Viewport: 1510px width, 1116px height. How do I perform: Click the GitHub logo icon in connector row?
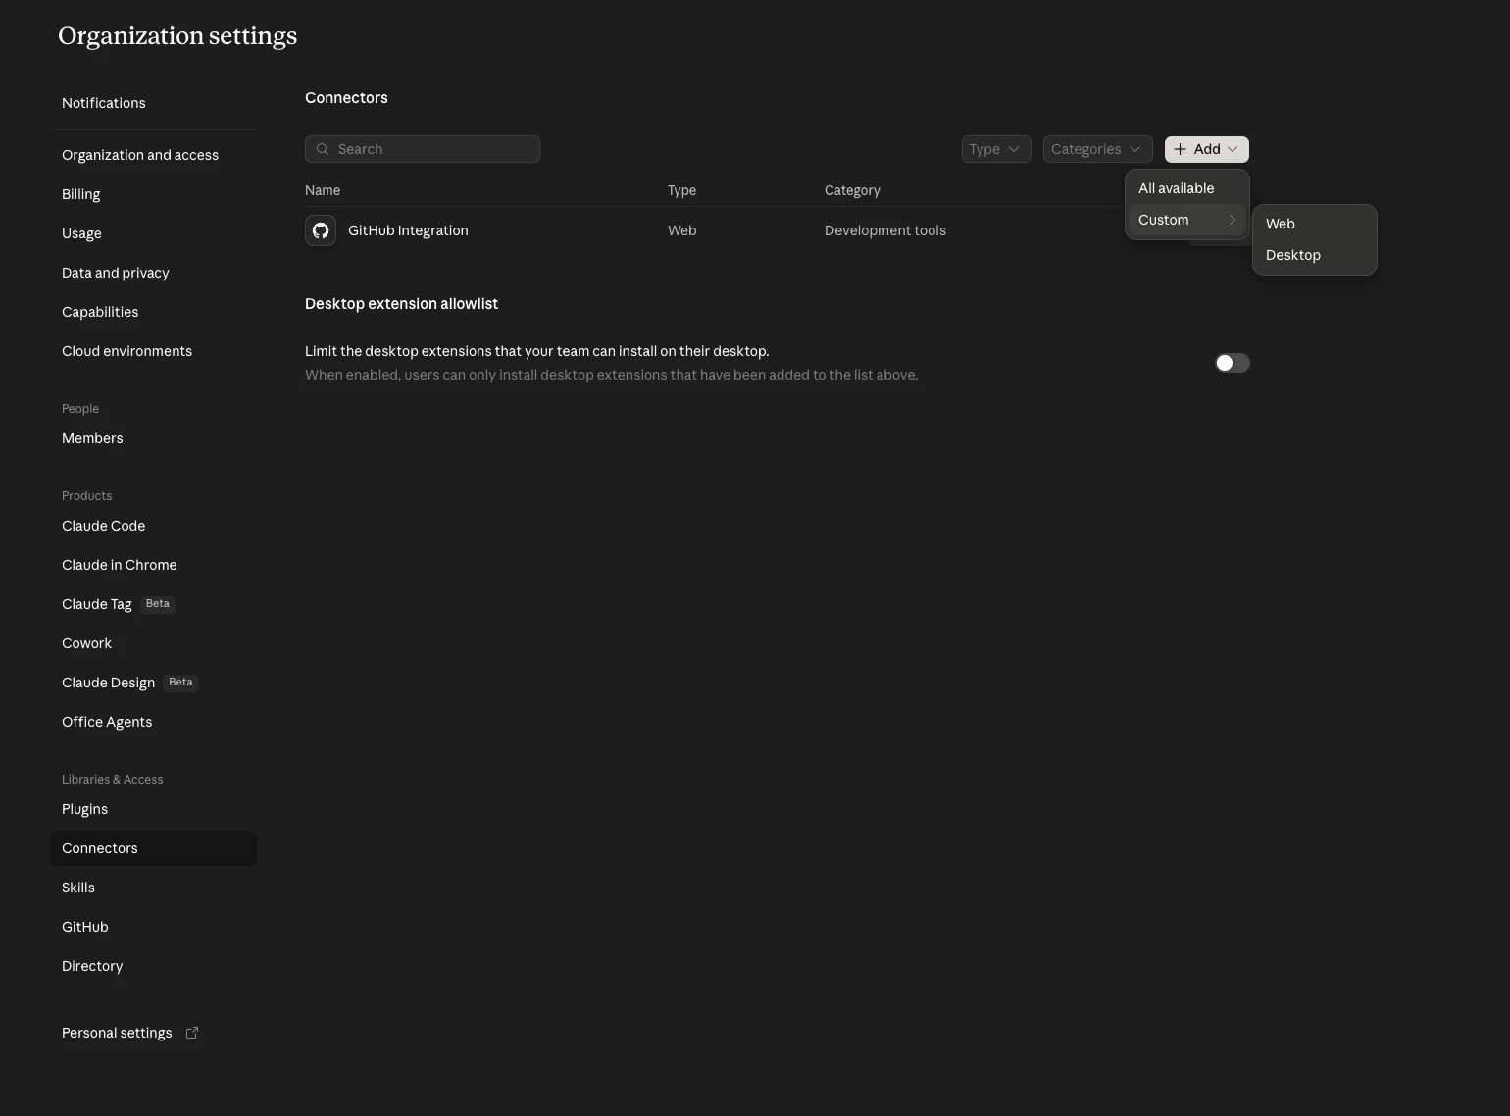click(x=321, y=230)
